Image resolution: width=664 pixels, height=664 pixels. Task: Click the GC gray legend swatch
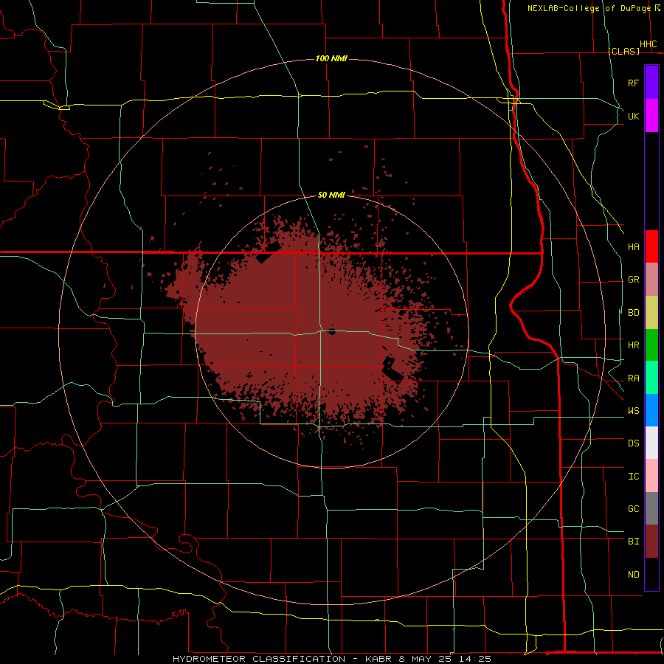coord(651,508)
